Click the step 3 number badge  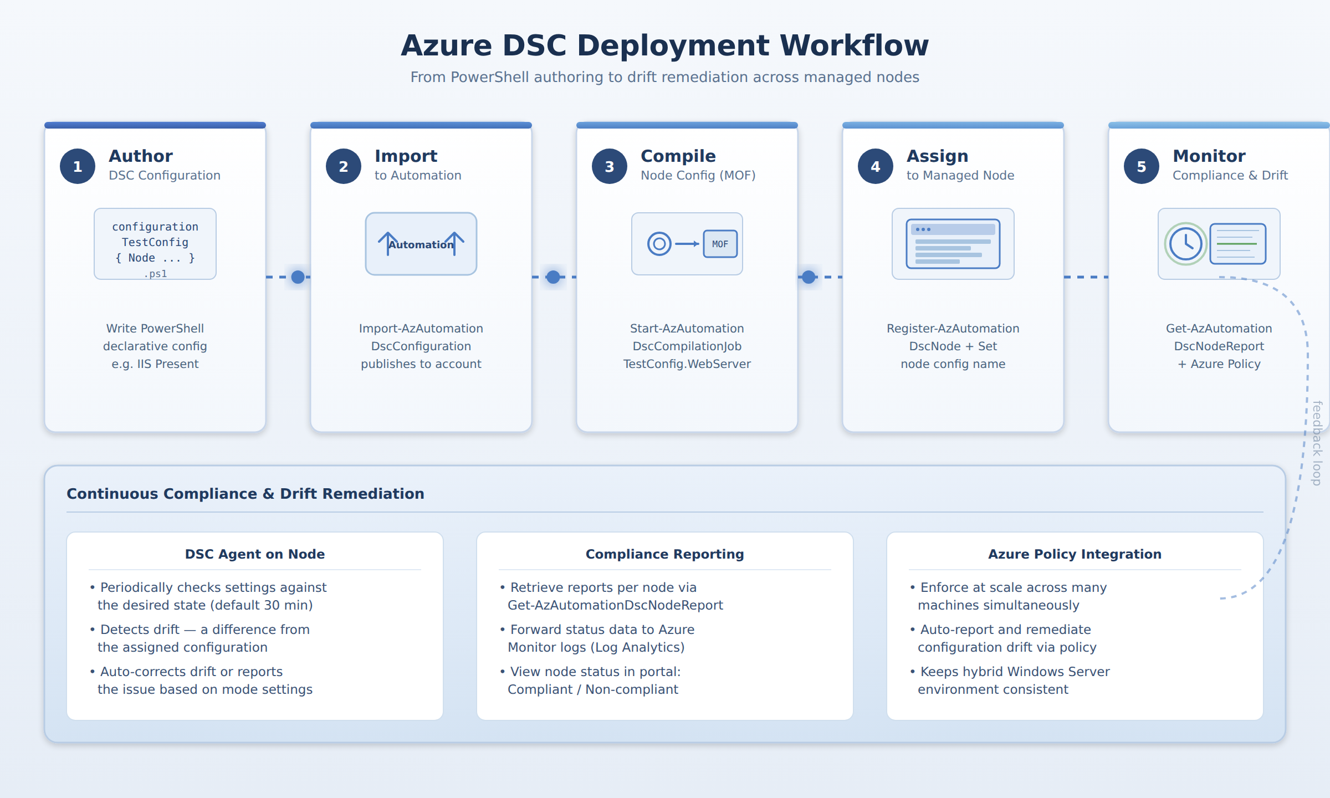point(610,166)
